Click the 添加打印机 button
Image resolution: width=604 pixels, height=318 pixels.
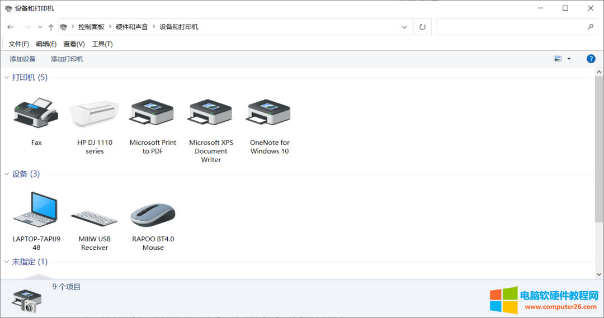67,59
